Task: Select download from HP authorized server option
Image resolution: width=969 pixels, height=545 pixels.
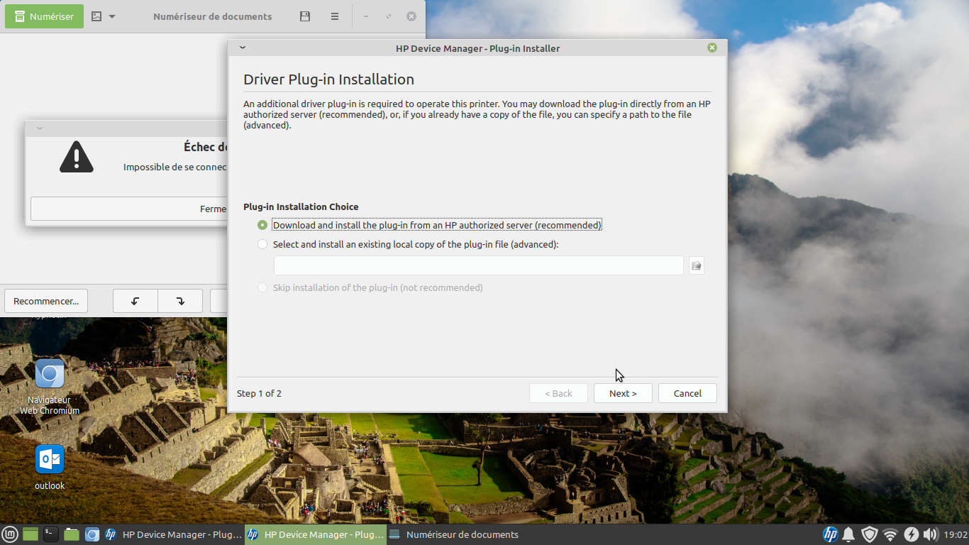Action: tap(263, 225)
